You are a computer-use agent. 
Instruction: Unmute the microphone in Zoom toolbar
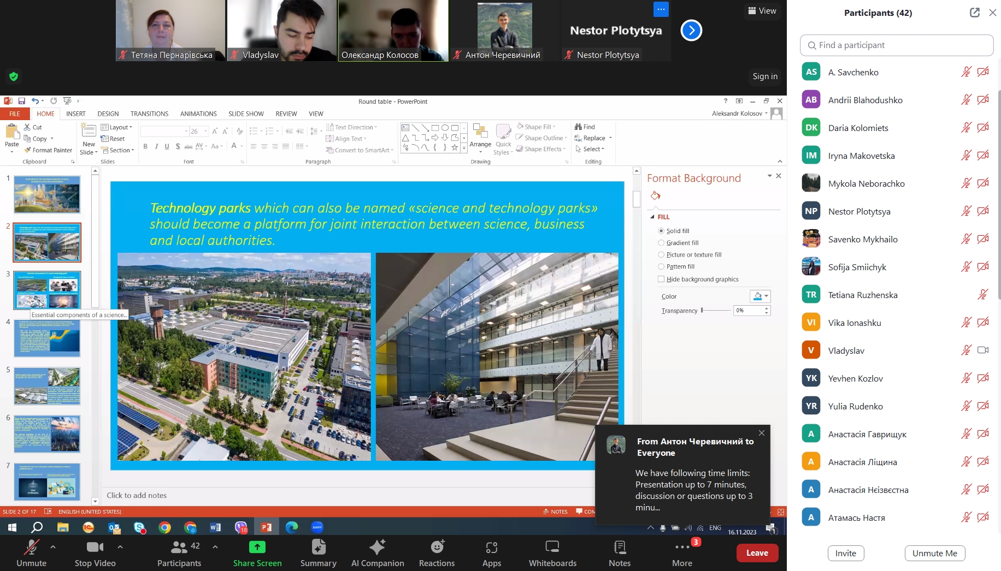click(31, 553)
